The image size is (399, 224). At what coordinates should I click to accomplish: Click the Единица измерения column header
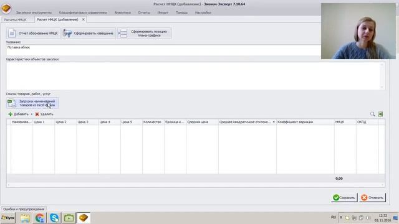[175, 122]
